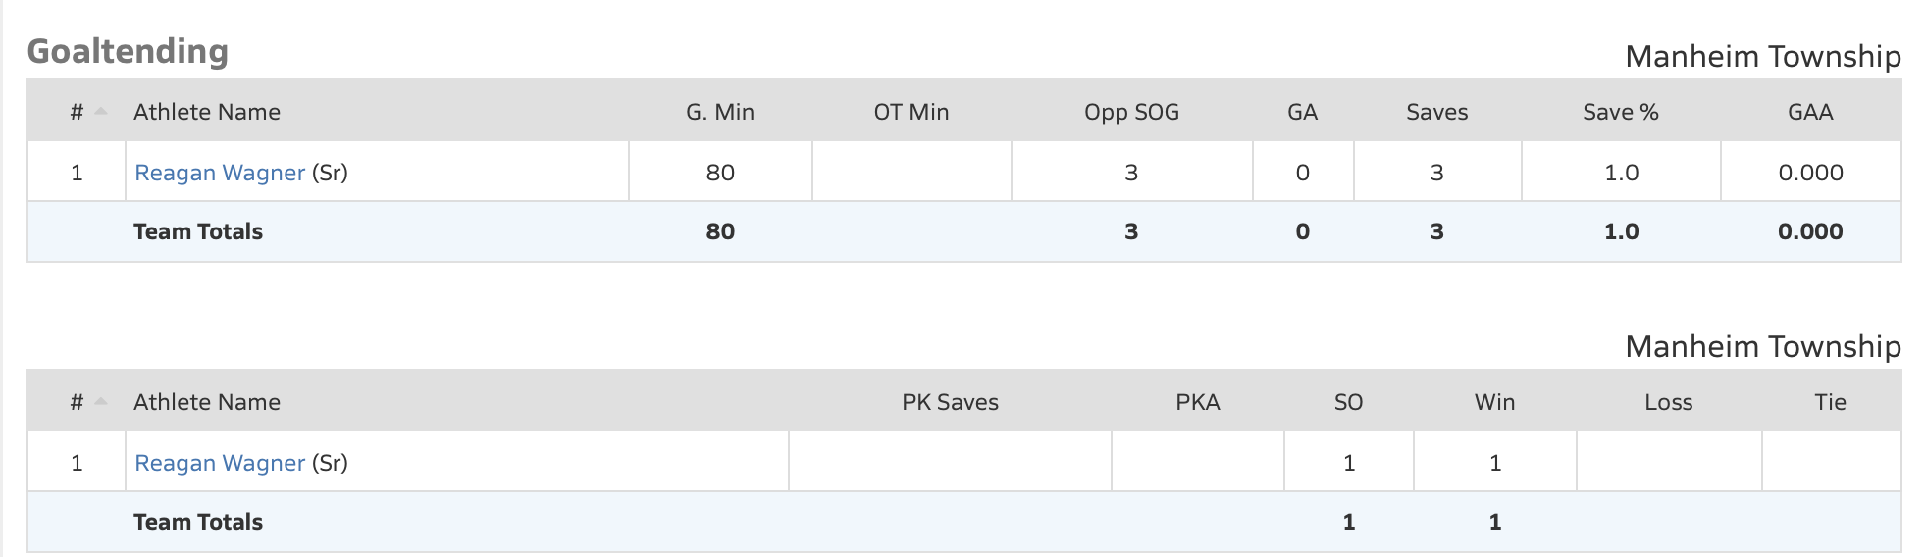Sort by the OT Min column header
1925x557 pixels.
(x=910, y=112)
